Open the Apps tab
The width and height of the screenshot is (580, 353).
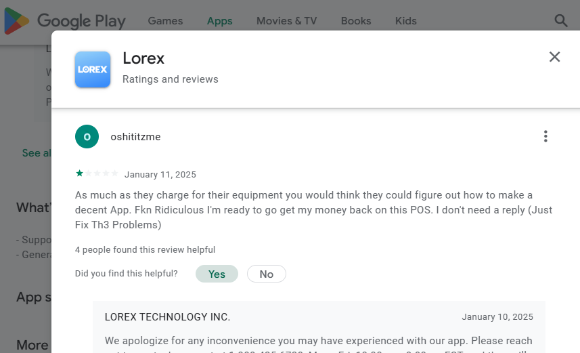click(220, 21)
